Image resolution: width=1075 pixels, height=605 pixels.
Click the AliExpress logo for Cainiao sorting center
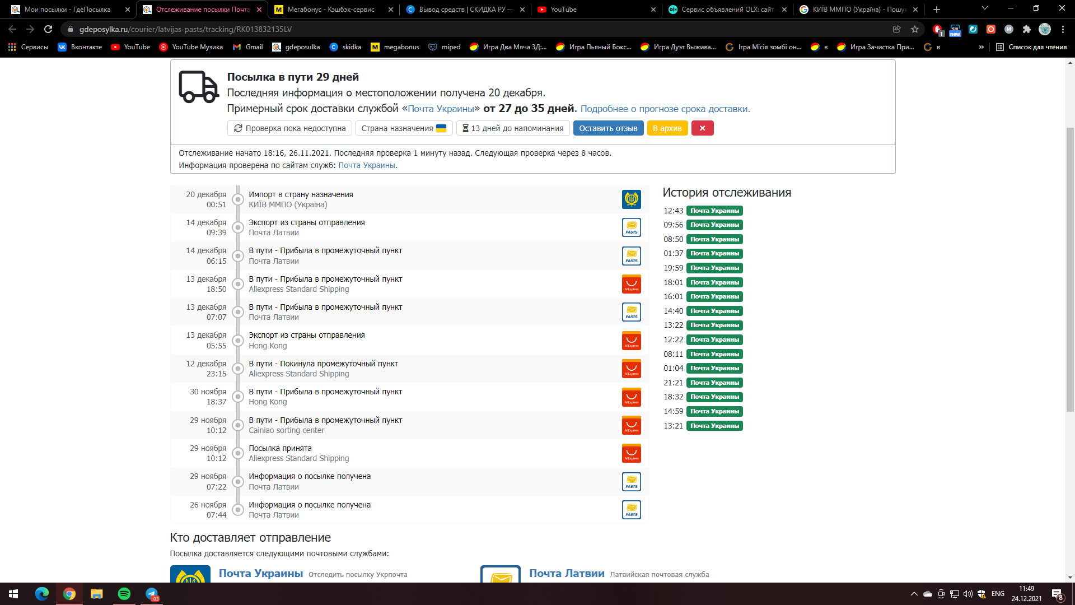pos(632,425)
